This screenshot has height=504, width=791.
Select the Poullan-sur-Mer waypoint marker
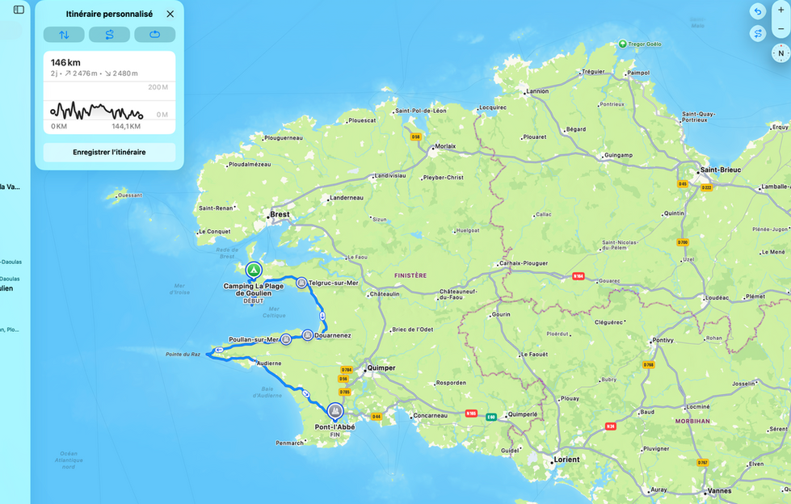(286, 339)
